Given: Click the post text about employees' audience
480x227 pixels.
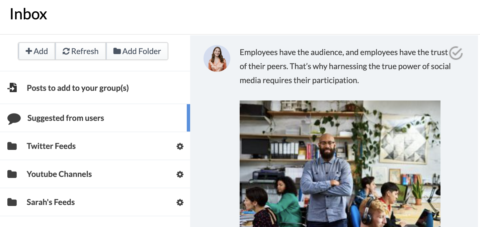Looking at the screenshot, I should 345,66.
